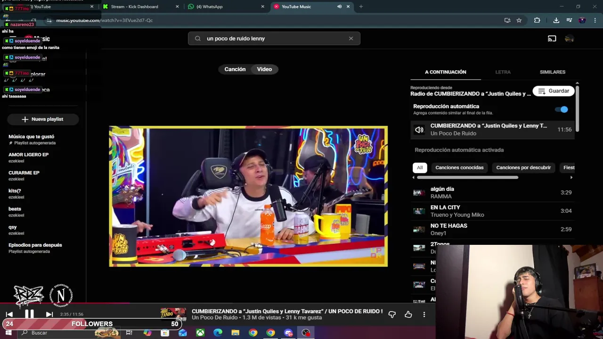The width and height of the screenshot is (603, 339).
Task: Select the Canciones conocidas chip
Action: (x=459, y=168)
